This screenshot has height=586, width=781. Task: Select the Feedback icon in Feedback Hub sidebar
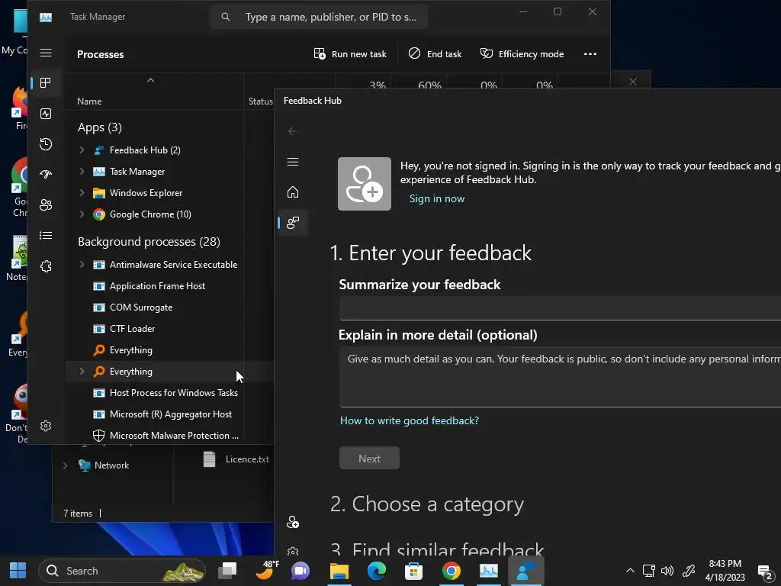point(293,222)
